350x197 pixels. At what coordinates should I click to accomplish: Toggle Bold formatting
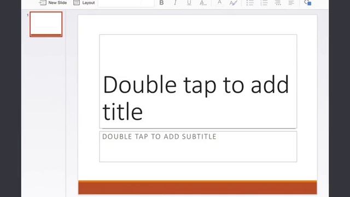161,3
